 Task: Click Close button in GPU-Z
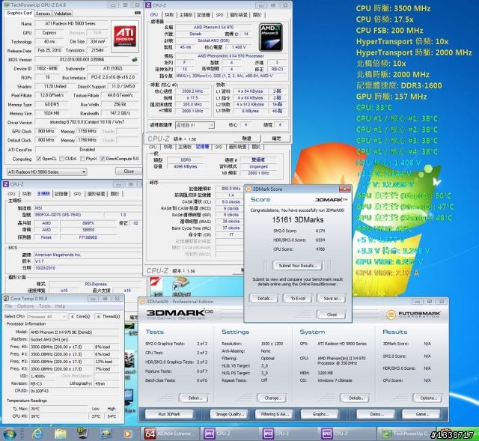click(129, 171)
